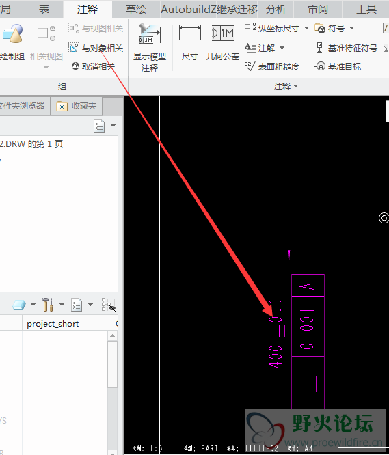This screenshot has height=455, width=389.
Task: Click 取消相关 unrelate button
Action: 93,66
